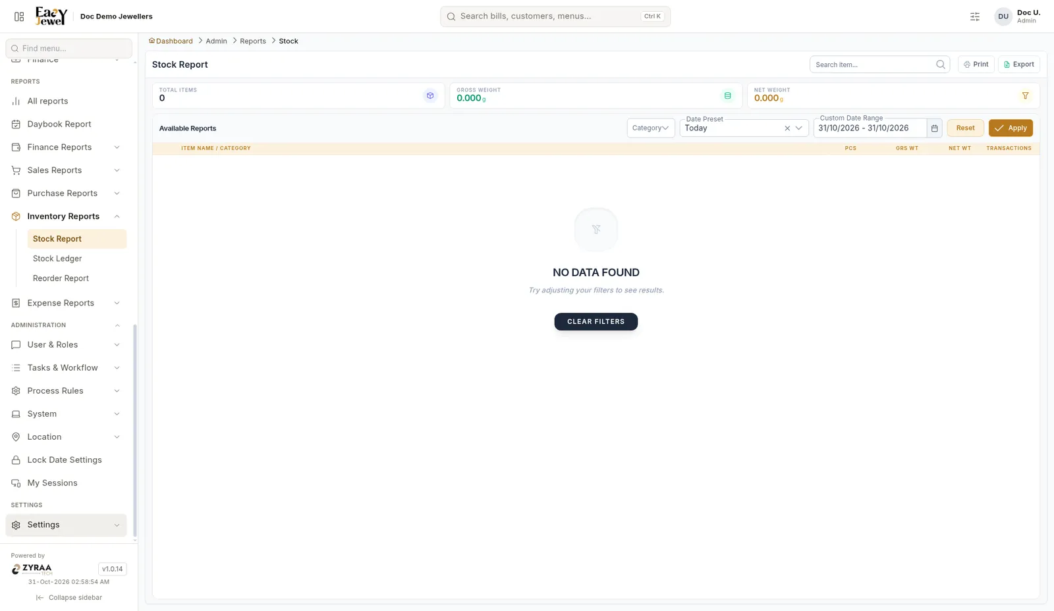
Task: Expand Finance Reports section
Action: (66, 147)
